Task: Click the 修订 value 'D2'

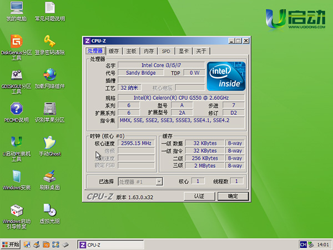Action: (234, 113)
